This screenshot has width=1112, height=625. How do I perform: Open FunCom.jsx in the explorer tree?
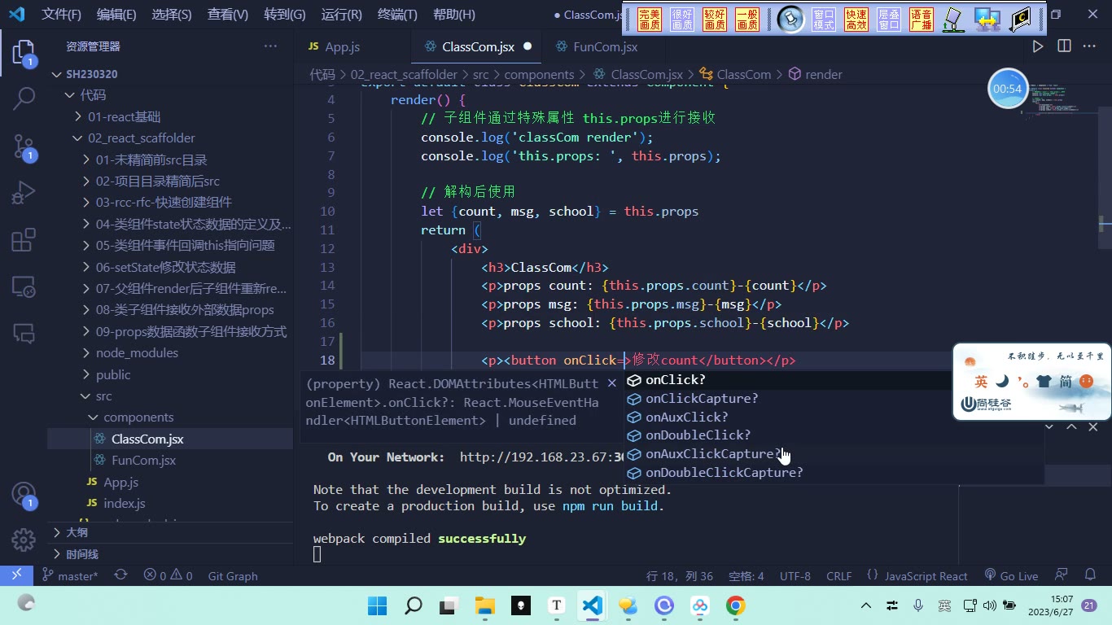[143, 460]
